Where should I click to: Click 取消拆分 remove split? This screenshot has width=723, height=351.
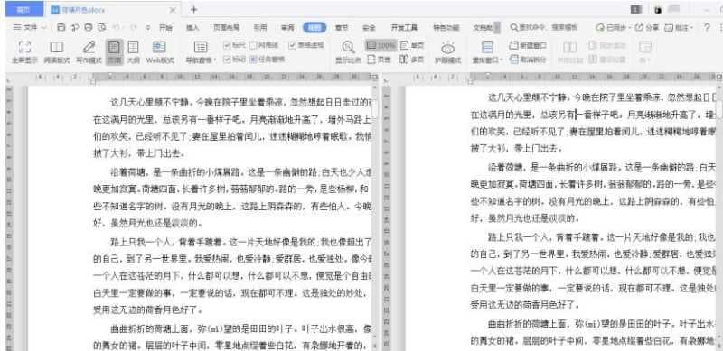pyautogui.click(x=528, y=60)
